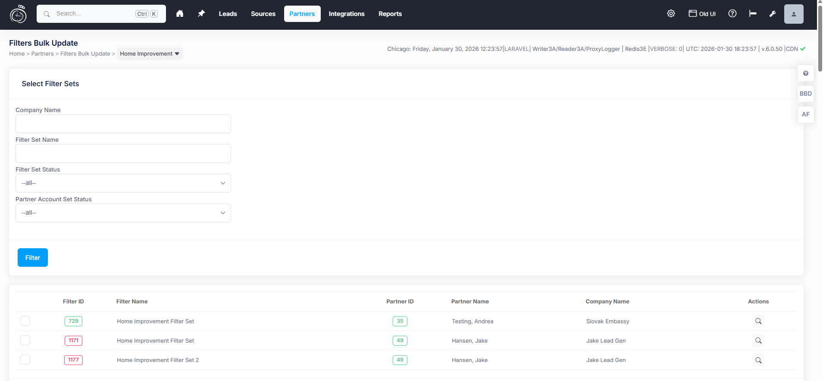Open Partner Account Set Status dropdown
823x381 pixels.
coord(123,213)
